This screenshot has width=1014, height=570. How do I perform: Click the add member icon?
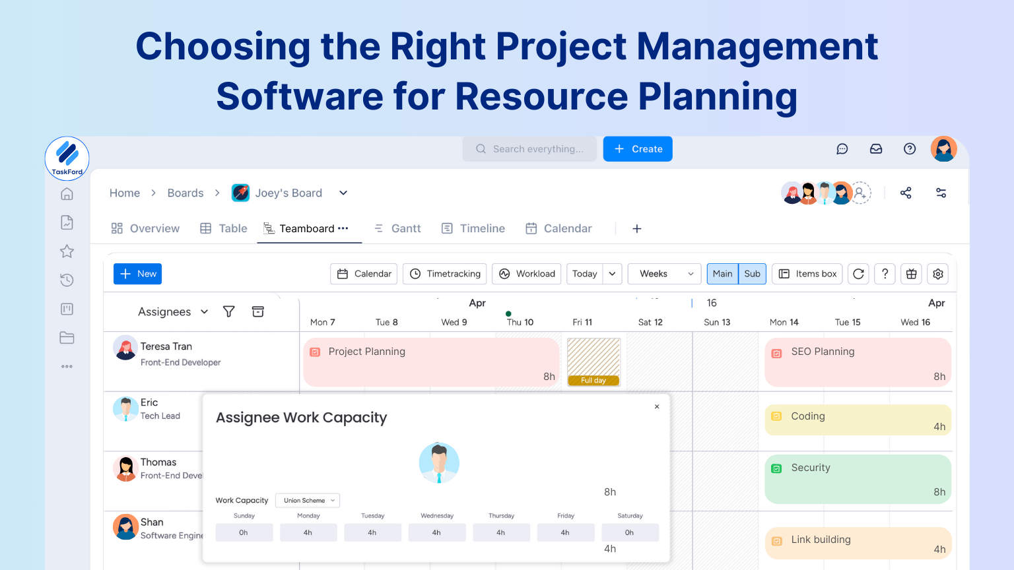[860, 193]
